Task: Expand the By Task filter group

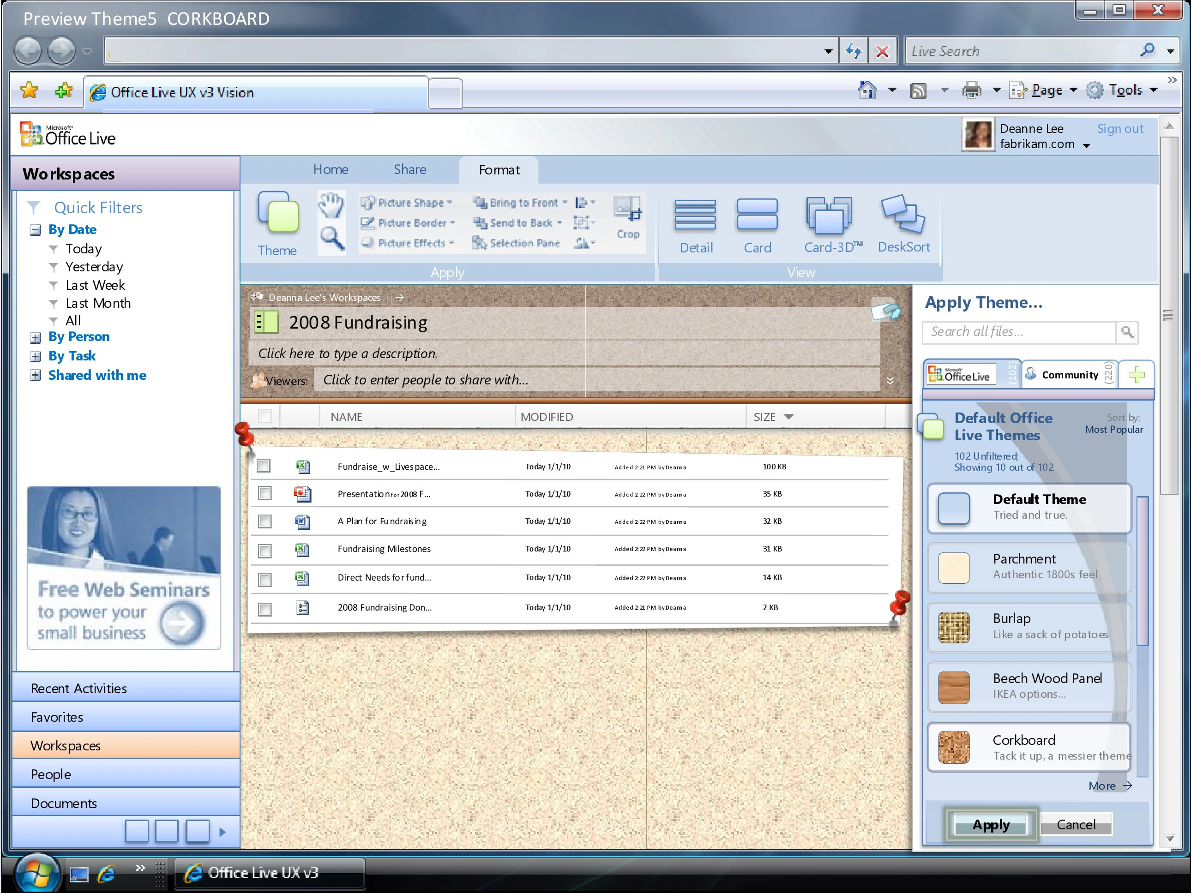Action: coord(36,356)
